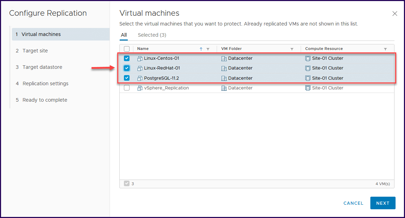Open the VM Folder column filter

click(x=292, y=49)
